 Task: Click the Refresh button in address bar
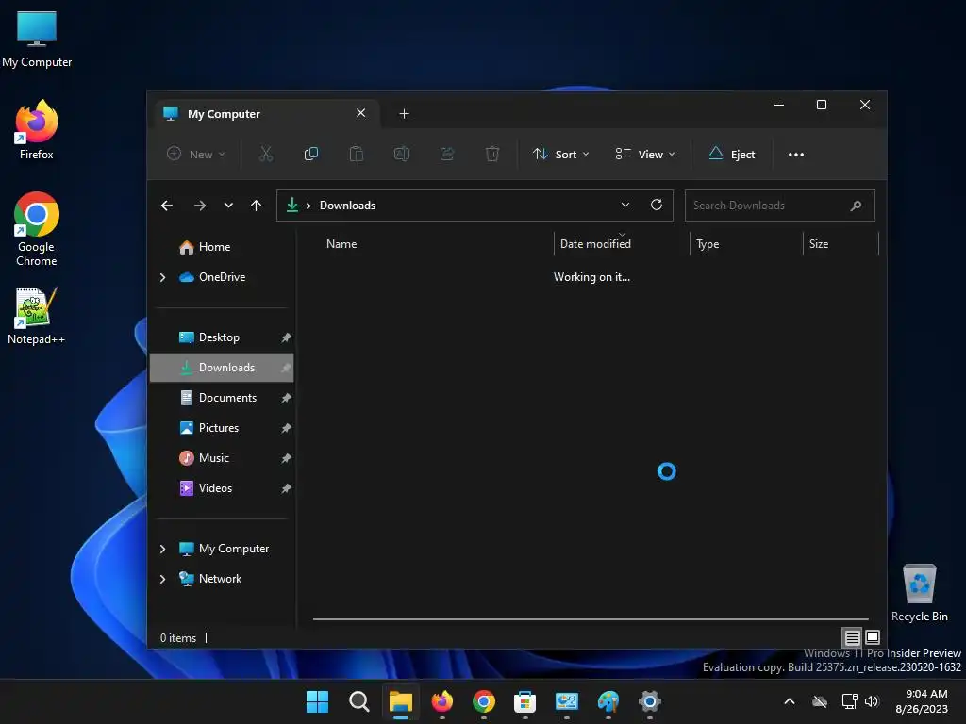657,205
